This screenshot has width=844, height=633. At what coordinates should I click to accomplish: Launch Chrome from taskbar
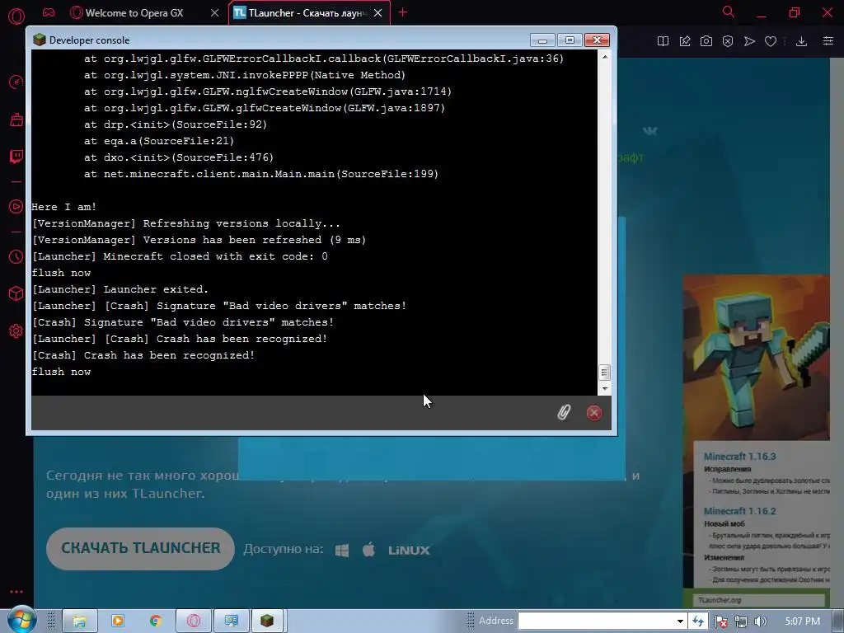click(x=156, y=621)
